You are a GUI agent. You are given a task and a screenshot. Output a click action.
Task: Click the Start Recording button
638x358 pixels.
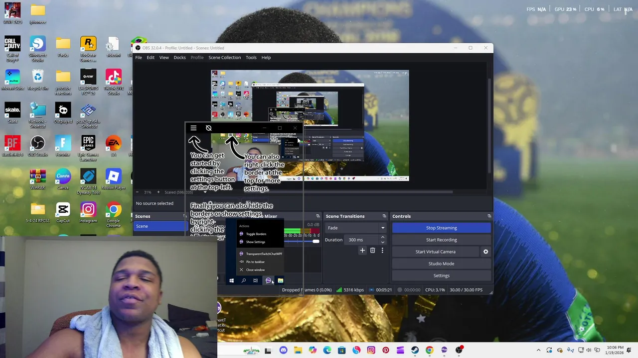click(441, 240)
